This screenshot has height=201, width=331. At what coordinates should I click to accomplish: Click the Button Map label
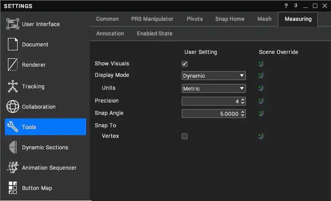click(x=37, y=188)
